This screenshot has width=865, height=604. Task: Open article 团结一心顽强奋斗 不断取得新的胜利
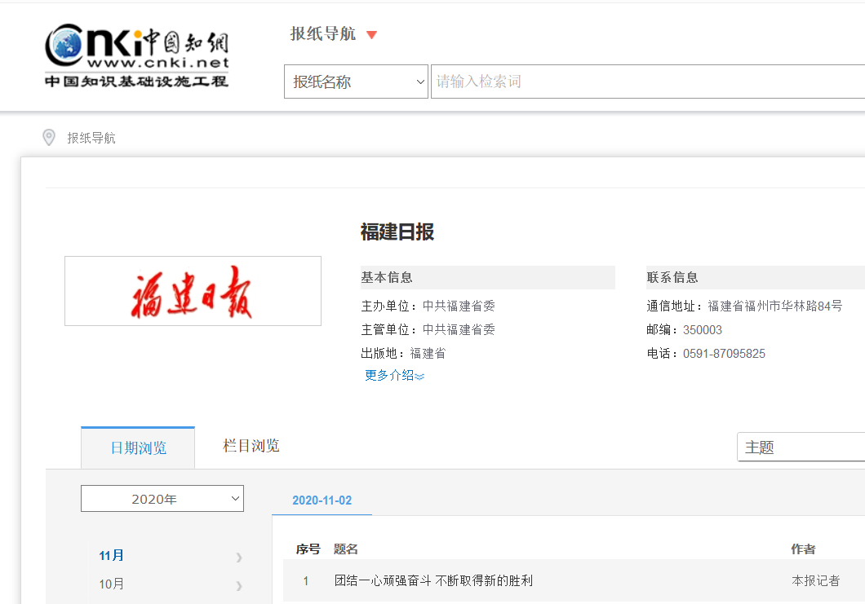tap(433, 581)
